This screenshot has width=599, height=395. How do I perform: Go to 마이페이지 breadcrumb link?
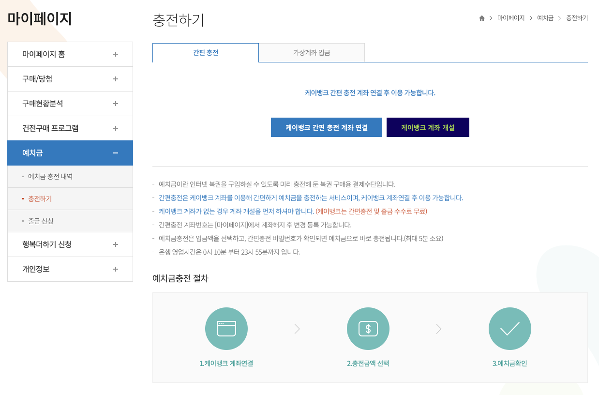pos(511,18)
